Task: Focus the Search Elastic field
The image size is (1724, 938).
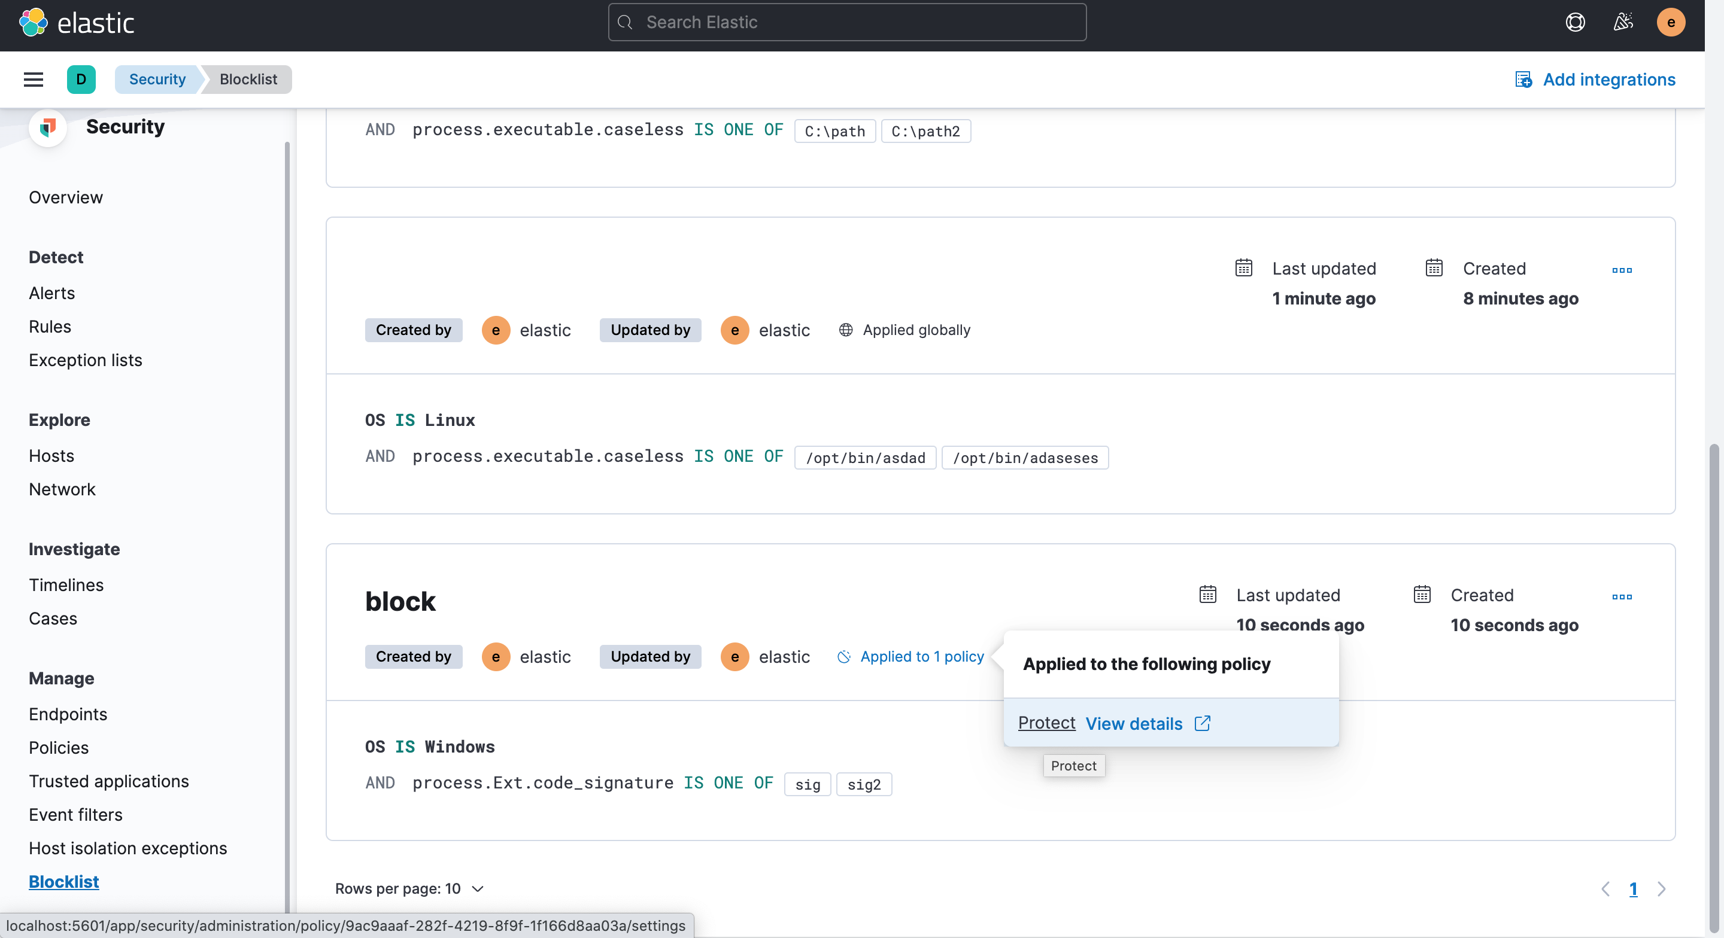Action: [x=846, y=23]
